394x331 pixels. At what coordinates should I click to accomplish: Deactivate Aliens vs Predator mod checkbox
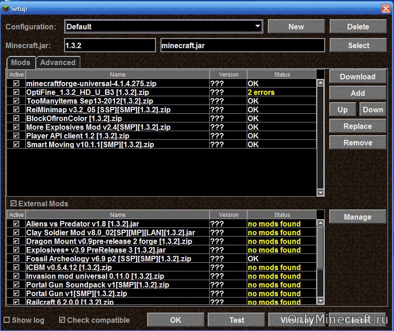point(17,224)
